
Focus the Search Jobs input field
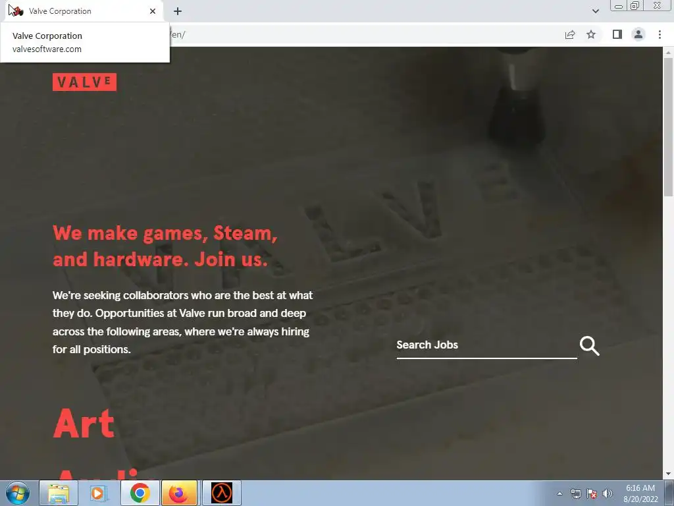click(486, 345)
